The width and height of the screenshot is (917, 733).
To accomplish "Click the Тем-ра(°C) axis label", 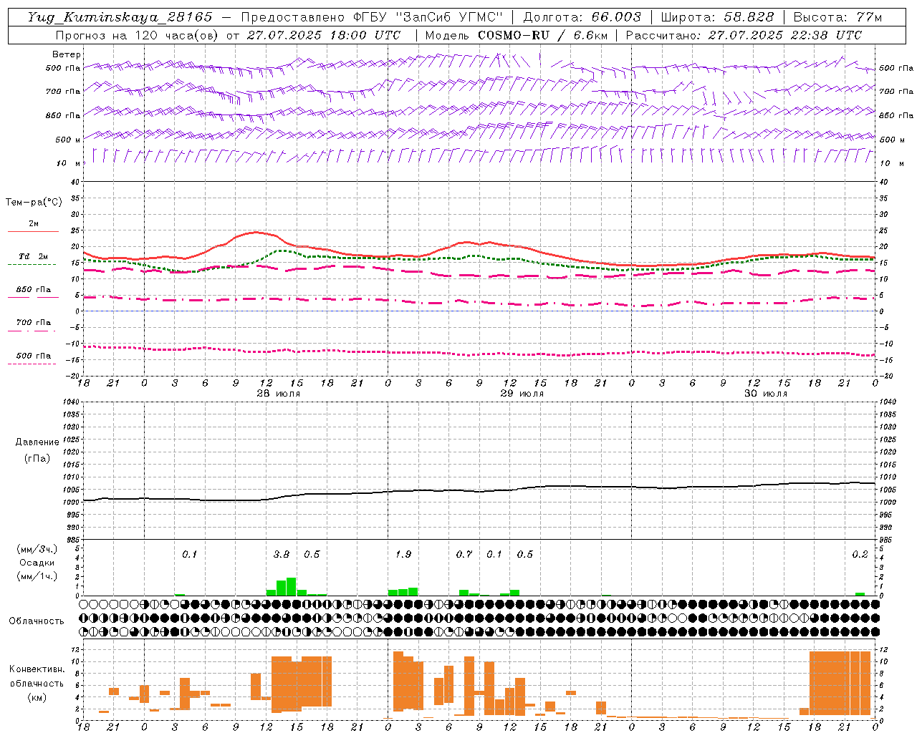I will (34, 203).
